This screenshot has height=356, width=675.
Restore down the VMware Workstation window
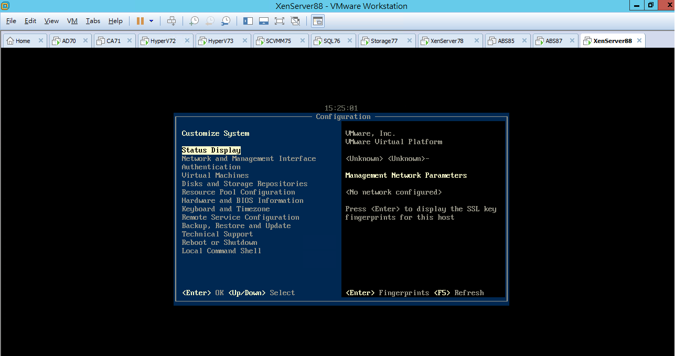click(x=650, y=5)
